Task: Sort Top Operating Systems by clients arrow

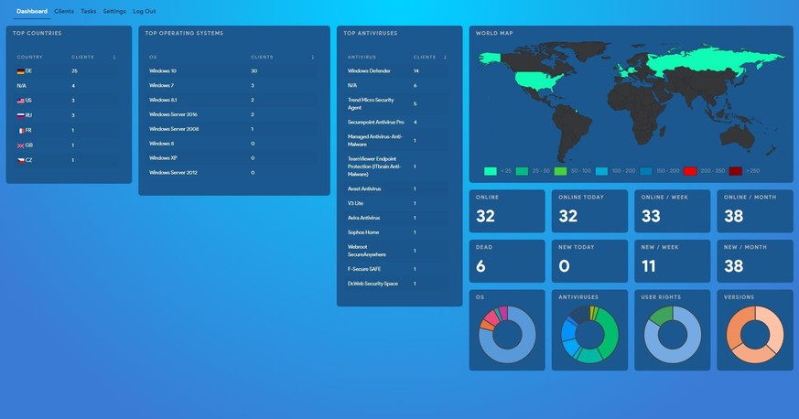Action: pos(313,57)
